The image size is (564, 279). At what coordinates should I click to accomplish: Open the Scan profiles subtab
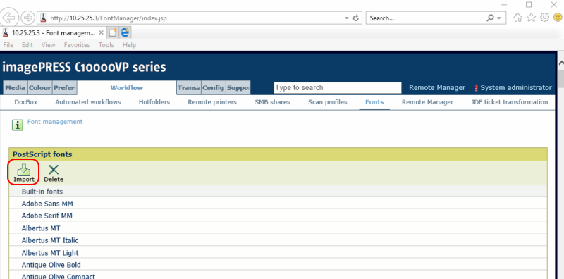click(x=328, y=102)
